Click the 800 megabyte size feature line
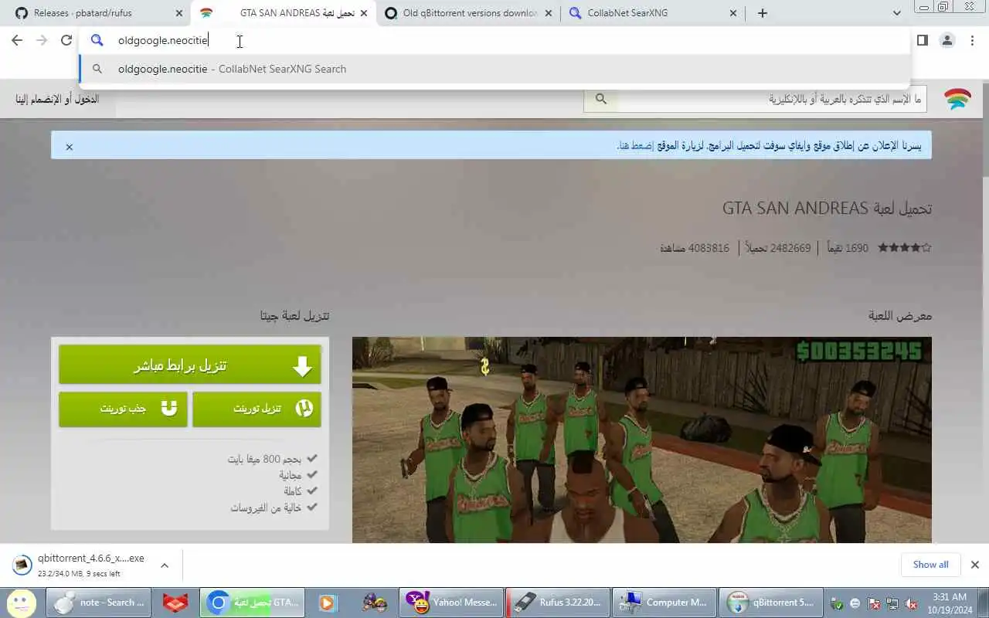Image resolution: width=989 pixels, height=618 pixels. click(273, 459)
